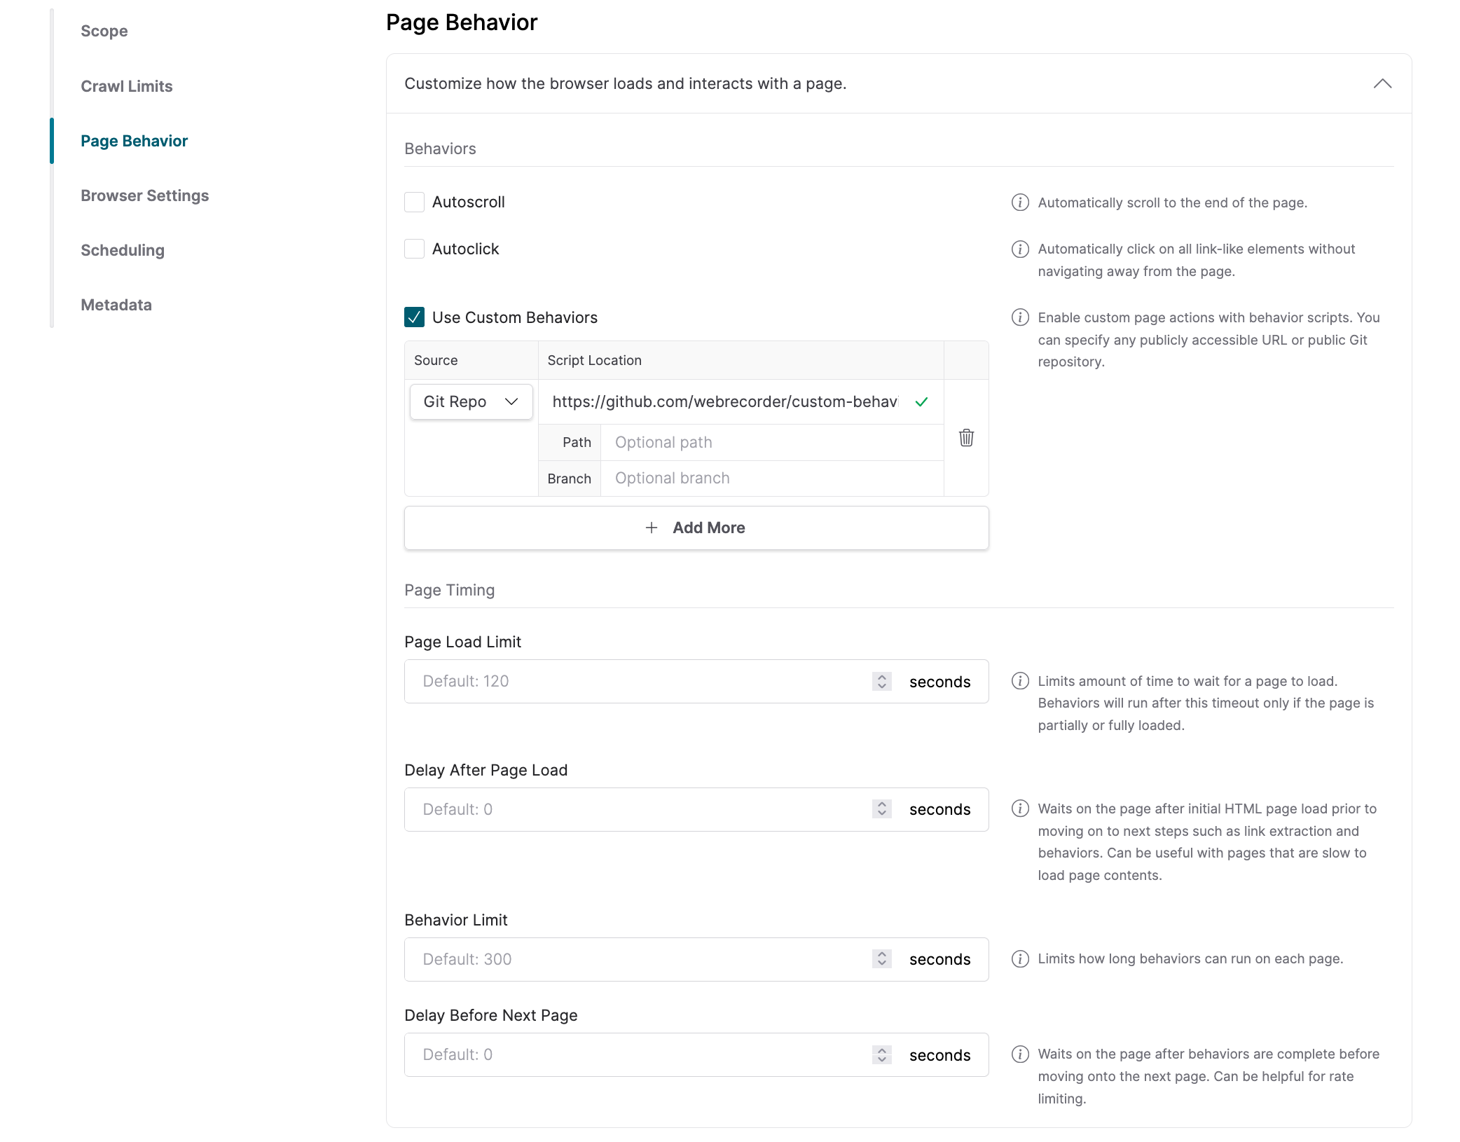Viewport: 1460px width, 1142px height.
Task: Click the Page Load Limit stepper arrows
Action: [x=881, y=681]
